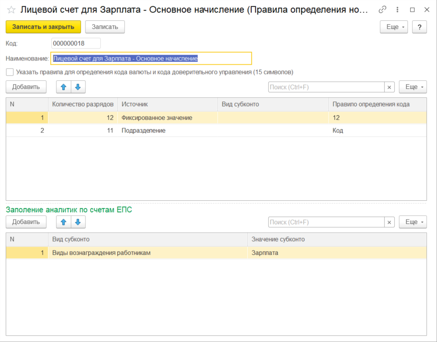Open the Еще dropdown above ЕПС table
The height and width of the screenshot is (342, 437).
[412, 222]
